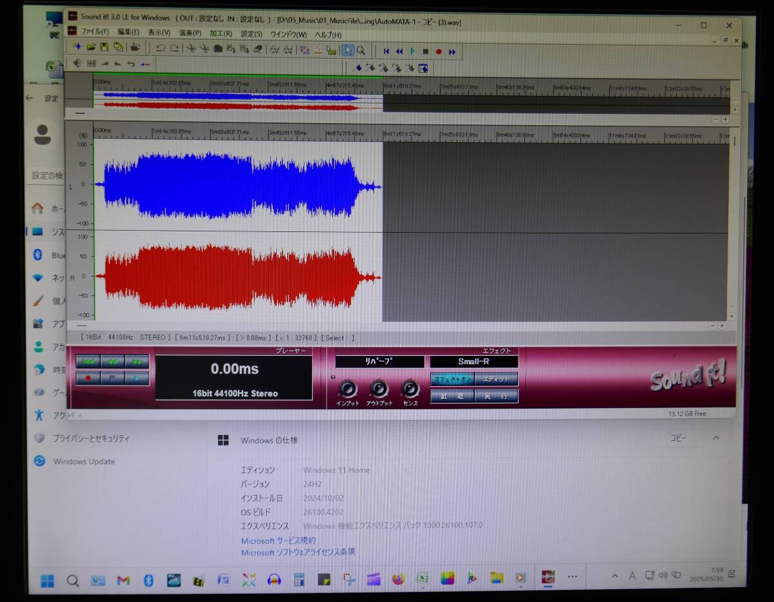Click the toolbar fast forward button
Viewport: 774px width, 602px height.
(453, 51)
